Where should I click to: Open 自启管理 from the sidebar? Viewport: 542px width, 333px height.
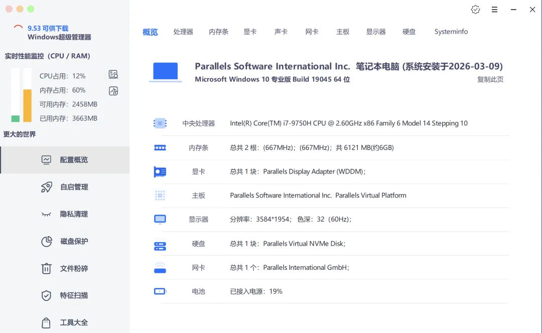pyautogui.click(x=65, y=187)
